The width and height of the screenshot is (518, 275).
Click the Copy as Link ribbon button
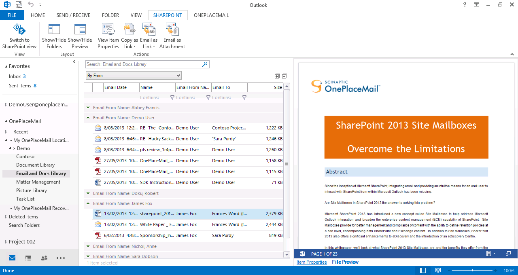point(129,36)
